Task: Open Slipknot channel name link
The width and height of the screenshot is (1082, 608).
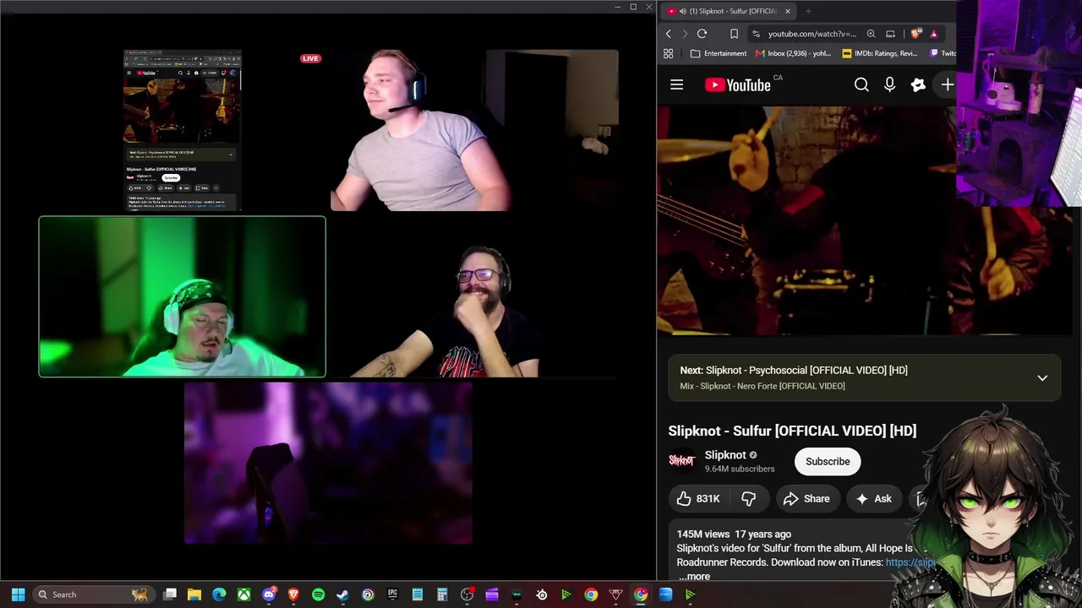Action: pos(725,455)
